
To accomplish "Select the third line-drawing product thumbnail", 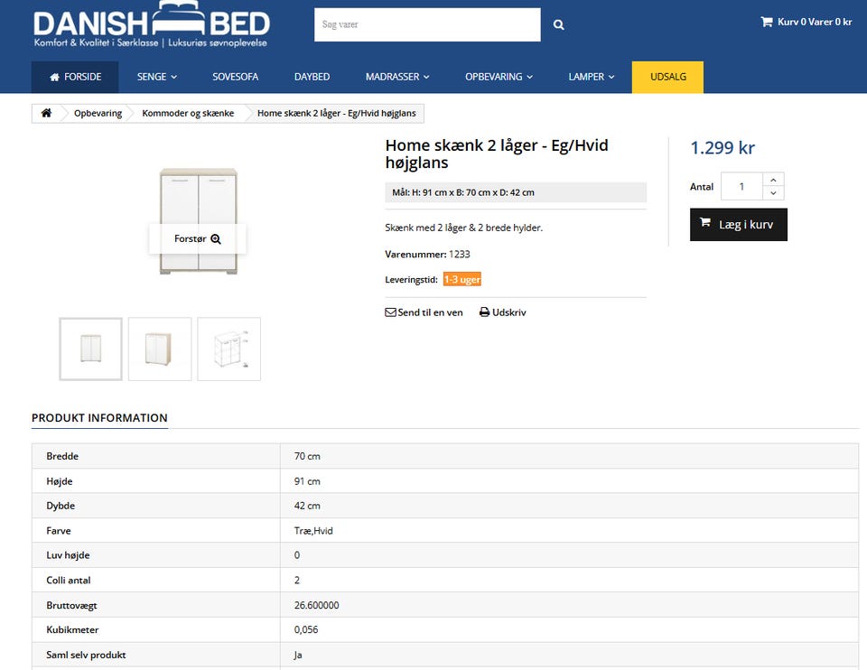I will tap(228, 349).
